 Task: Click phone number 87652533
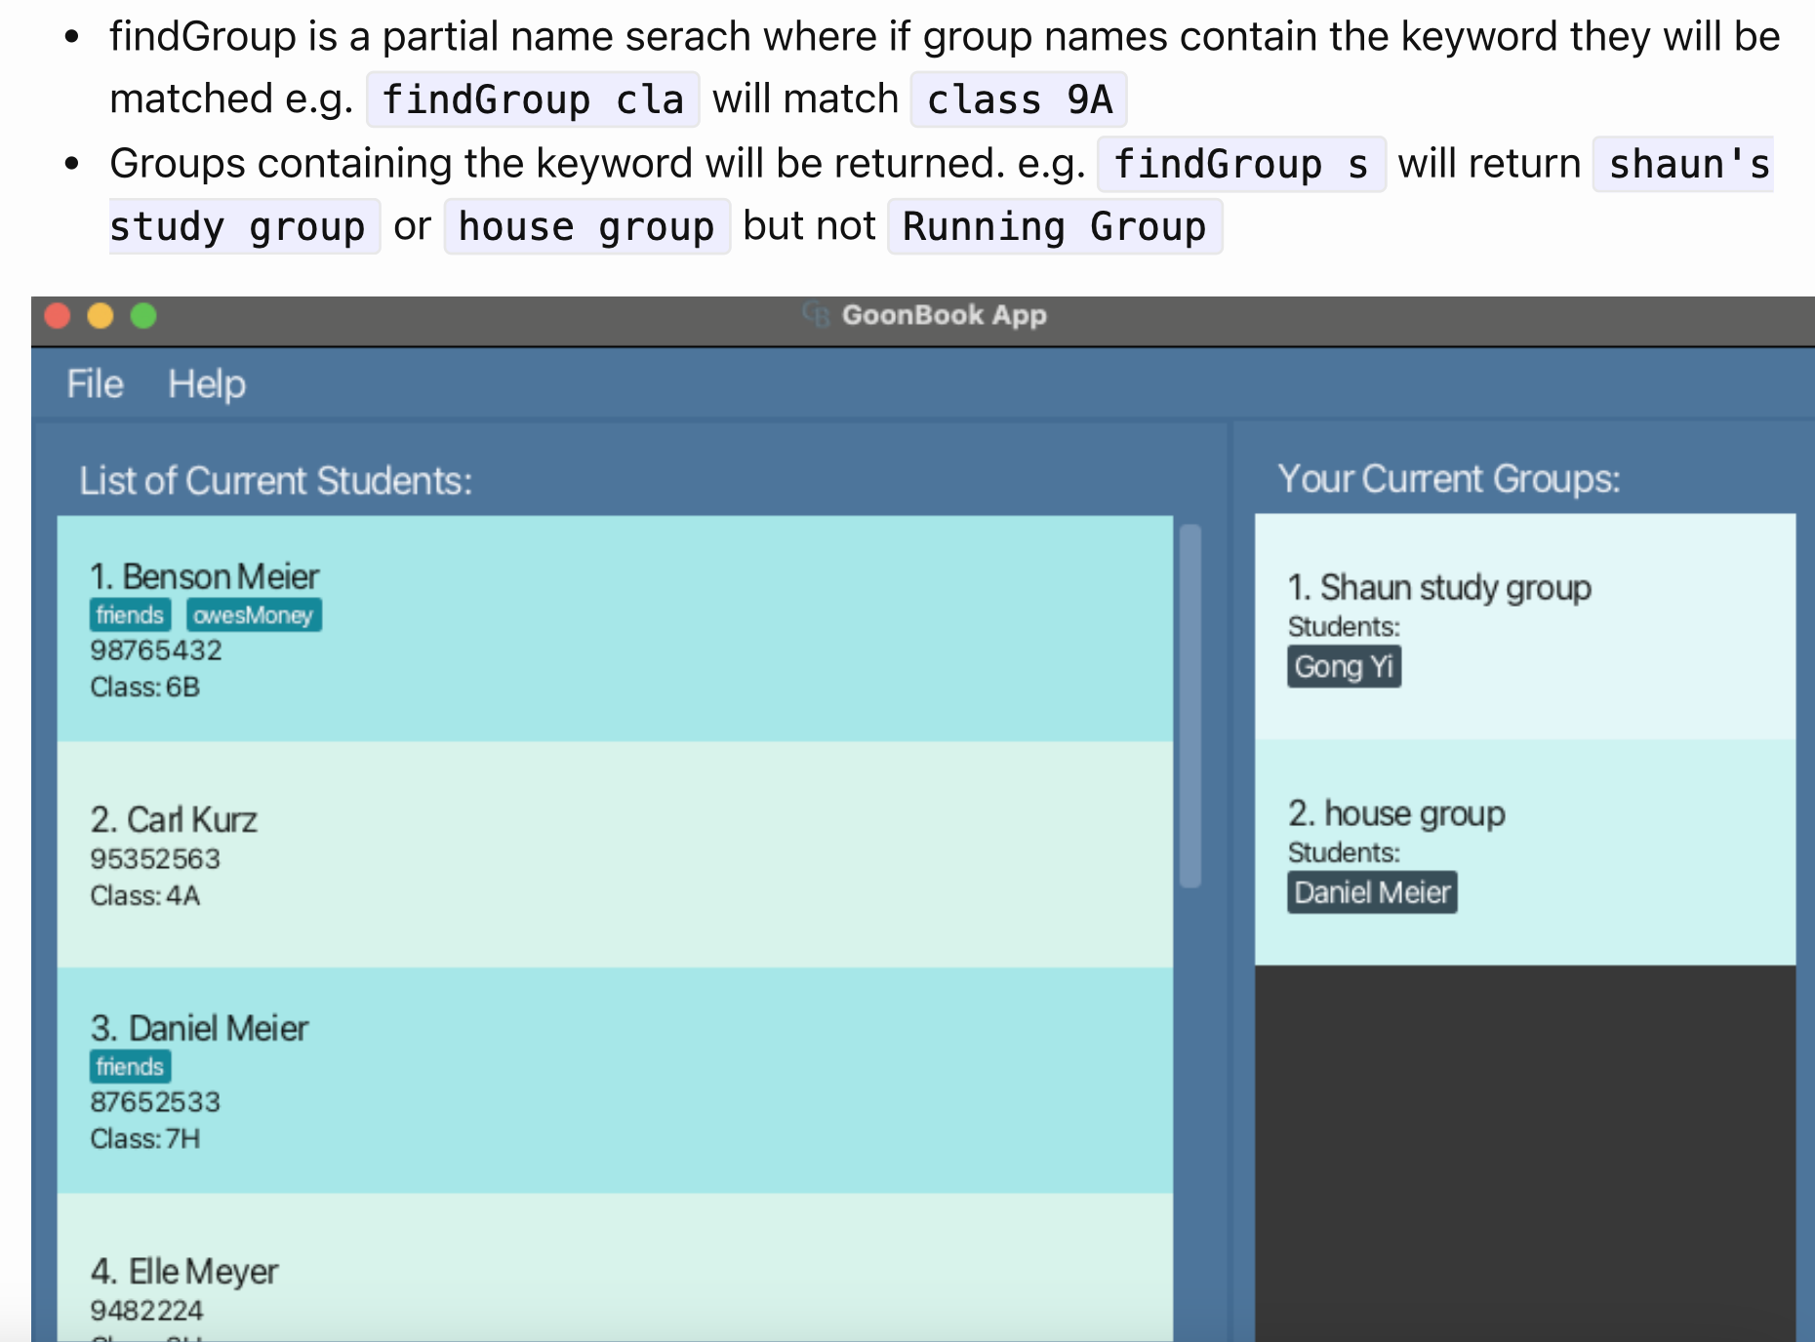[155, 1102]
